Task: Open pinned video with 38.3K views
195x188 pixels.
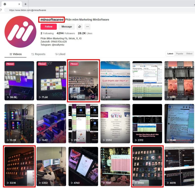Action: 19,81
